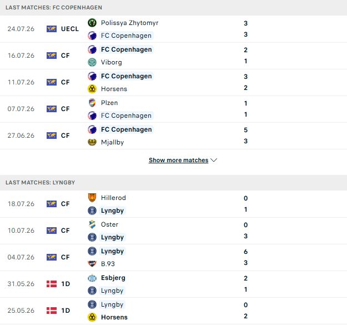Click the Hillerod club logo
The height and width of the screenshot is (325, 347).
[x=92, y=198]
